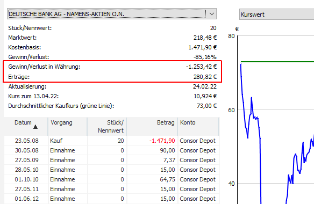Sort table by Datum column header
Image resolution: width=314 pixels, height=204 pixels.
[x=26, y=126]
